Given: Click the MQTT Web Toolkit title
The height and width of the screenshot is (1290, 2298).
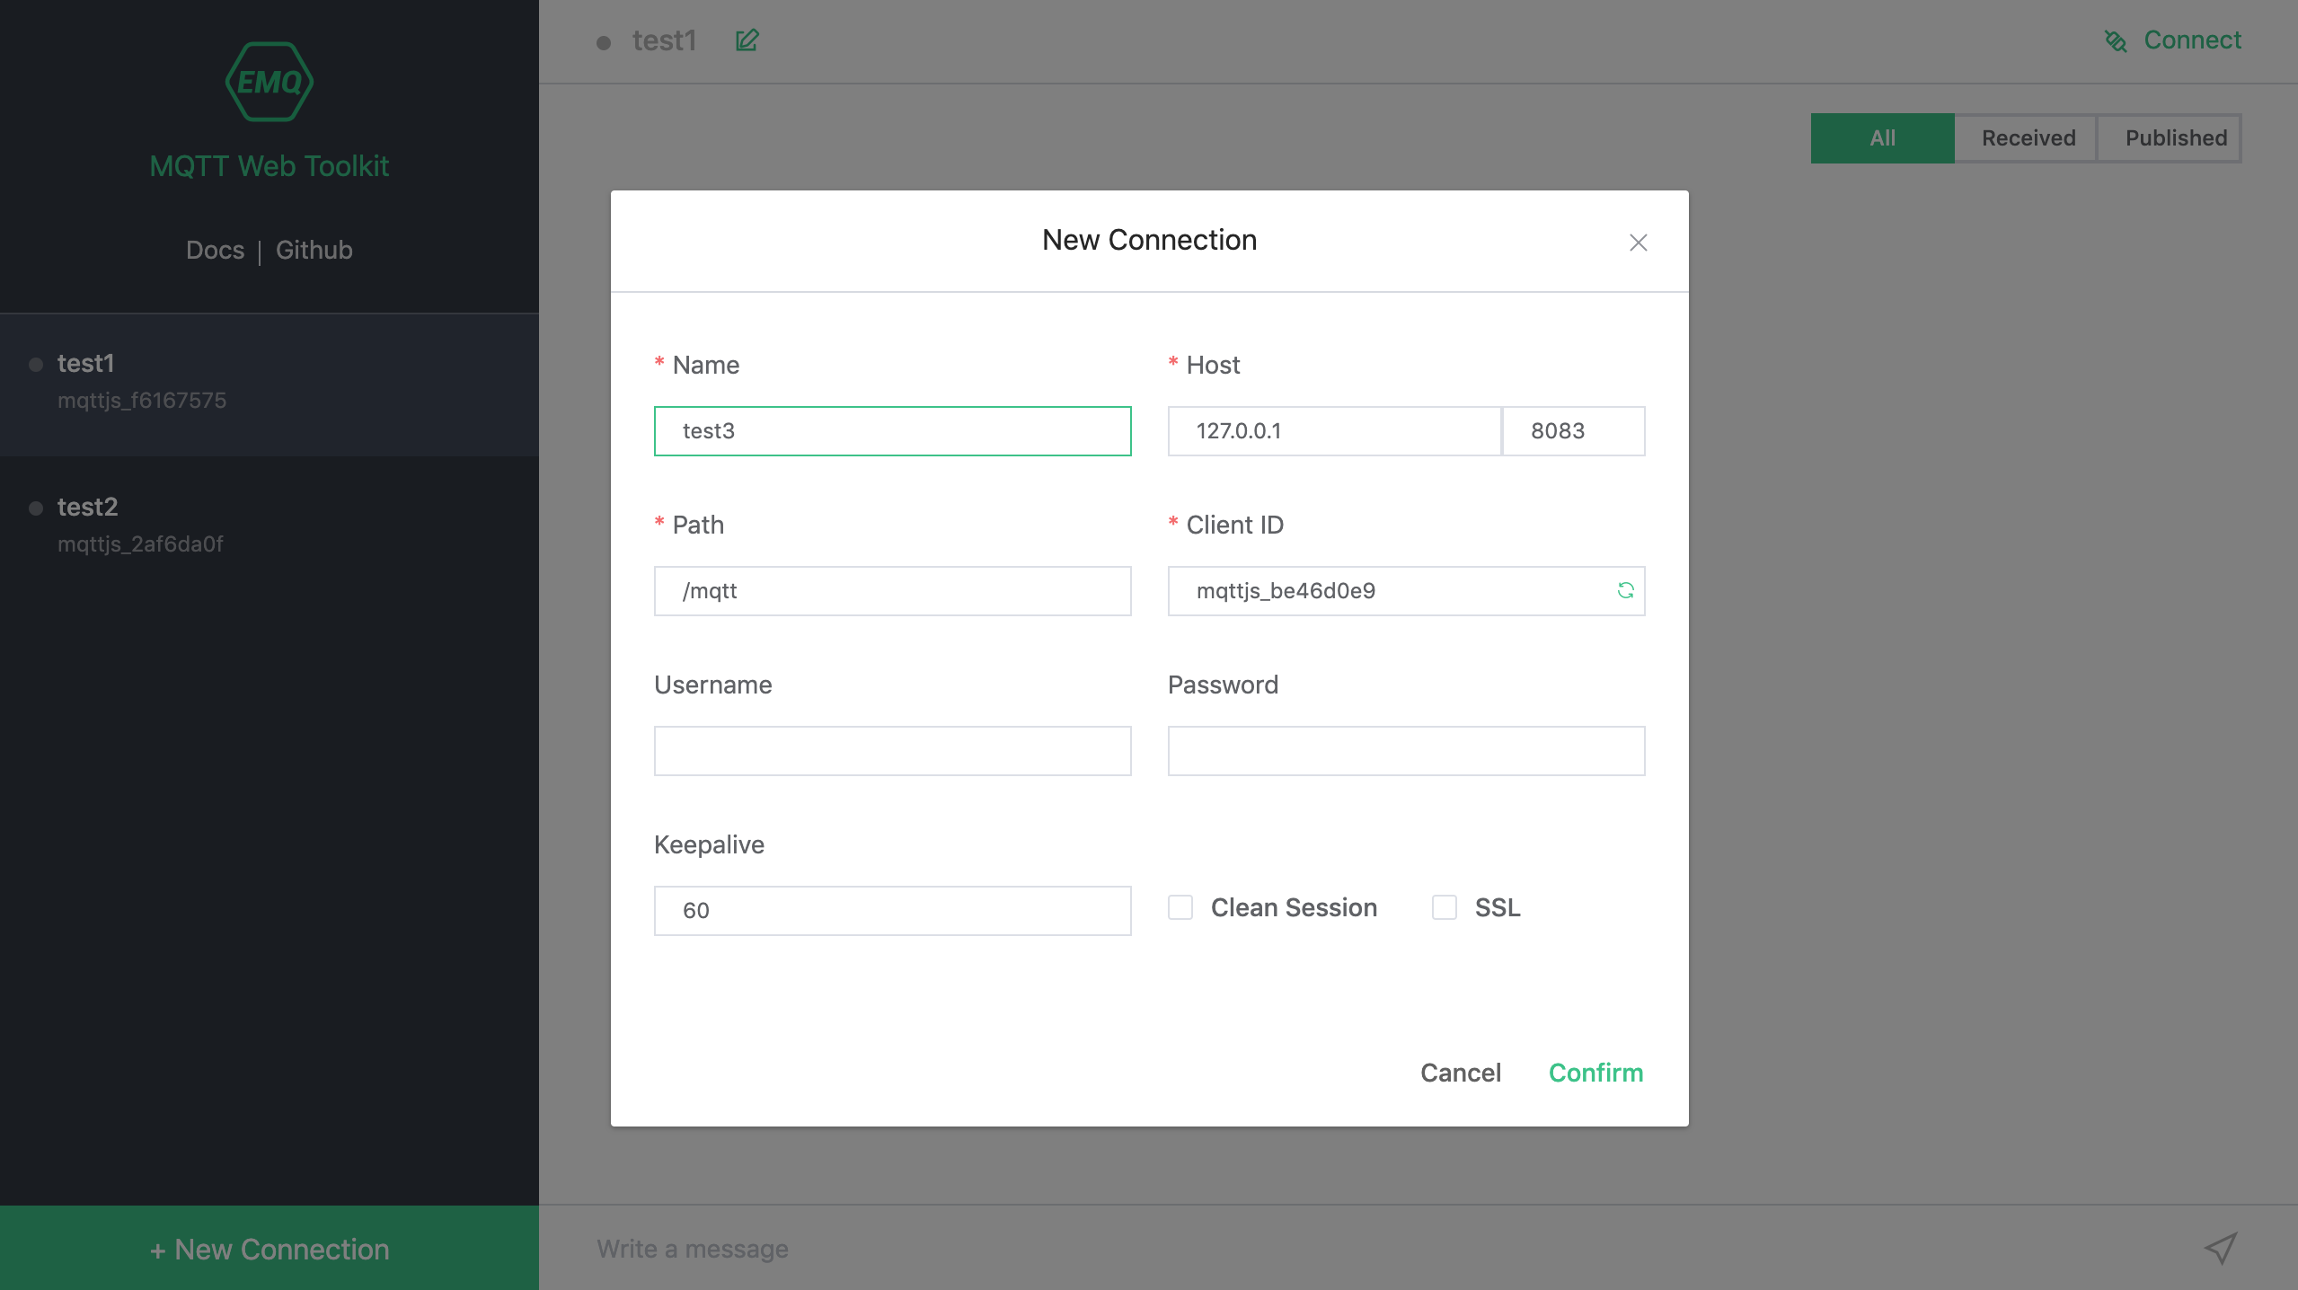Looking at the screenshot, I should click(270, 166).
